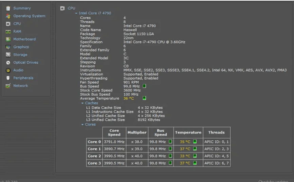Click the Optical Drives disc icon
The height and width of the screenshot is (182, 294).
pyautogui.click(x=8, y=63)
